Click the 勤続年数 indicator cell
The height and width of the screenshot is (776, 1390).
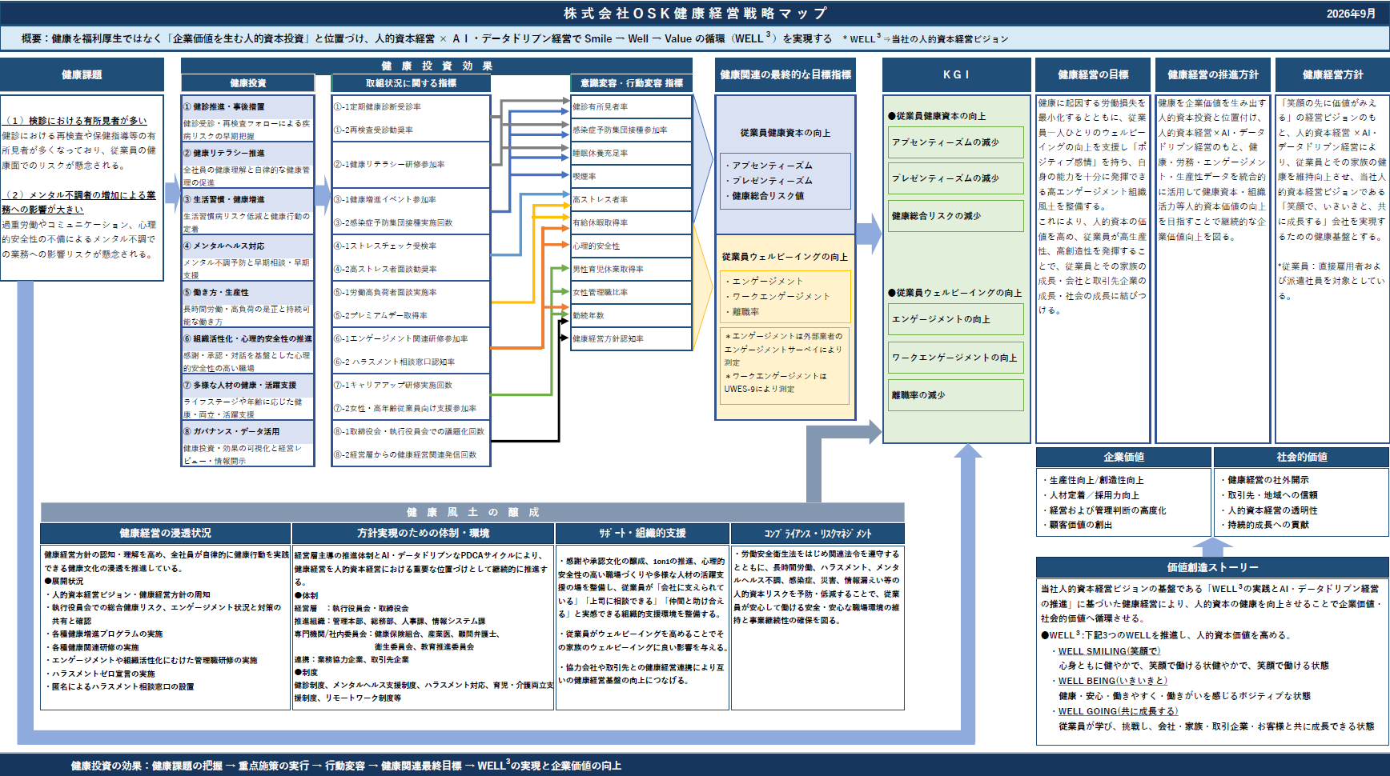coord(631,315)
